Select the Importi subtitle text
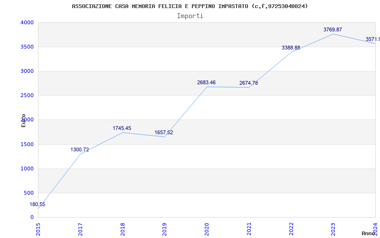 (x=190, y=16)
